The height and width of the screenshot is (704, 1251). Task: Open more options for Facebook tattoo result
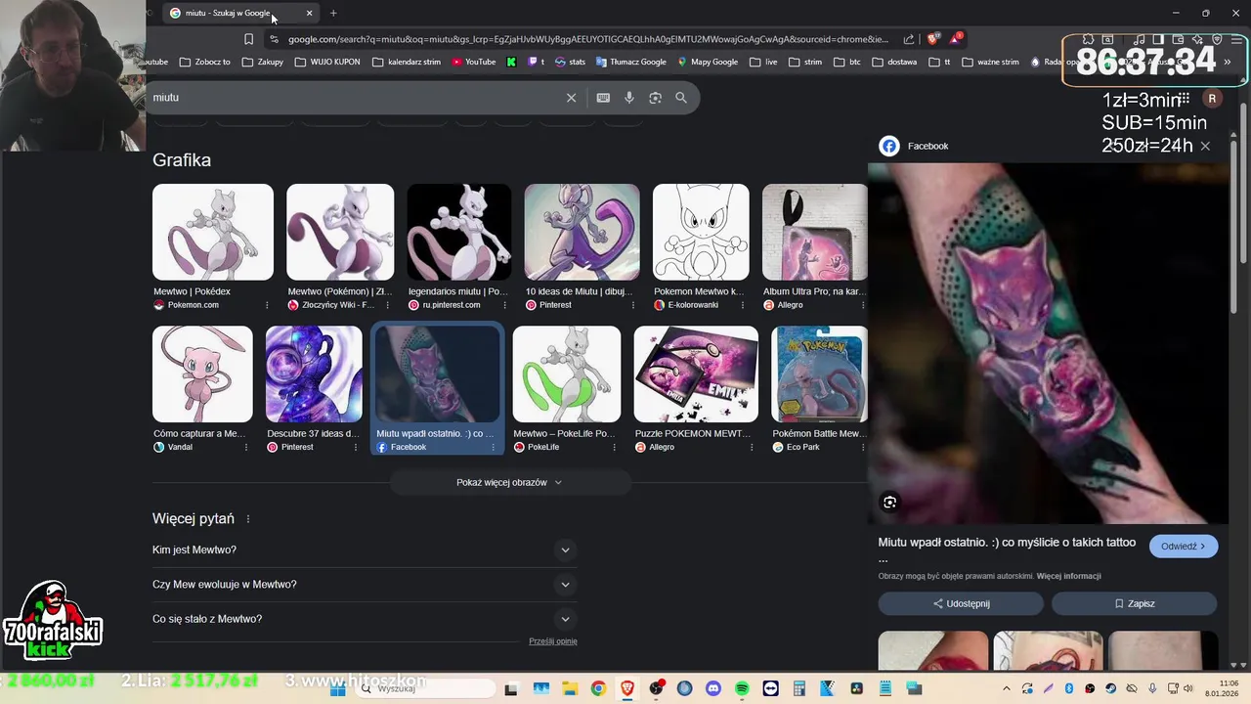(x=493, y=447)
